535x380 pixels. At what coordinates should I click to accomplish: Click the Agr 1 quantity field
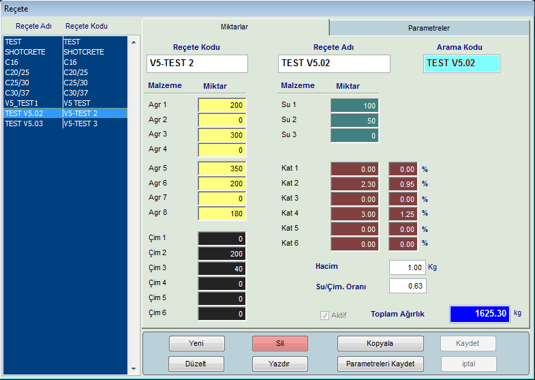[x=221, y=106]
